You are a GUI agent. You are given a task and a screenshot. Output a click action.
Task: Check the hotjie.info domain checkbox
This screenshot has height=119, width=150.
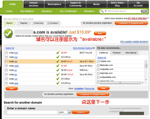pos(7,53)
